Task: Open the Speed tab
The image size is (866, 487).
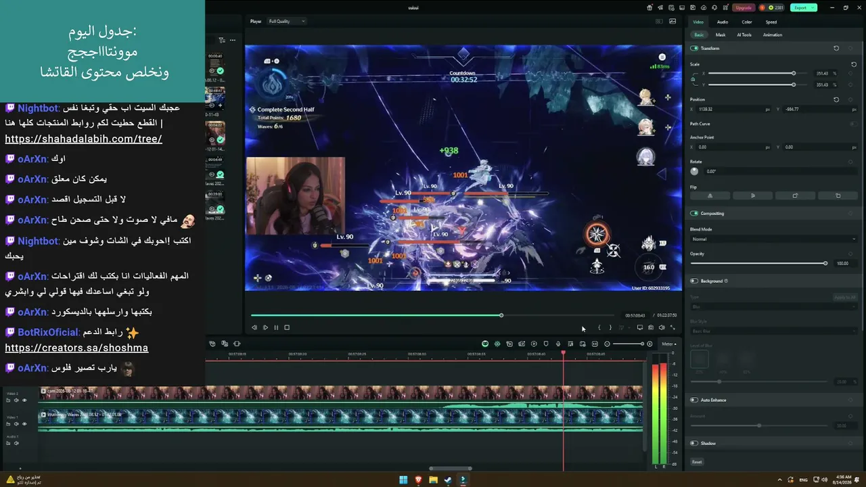Action: tap(771, 22)
